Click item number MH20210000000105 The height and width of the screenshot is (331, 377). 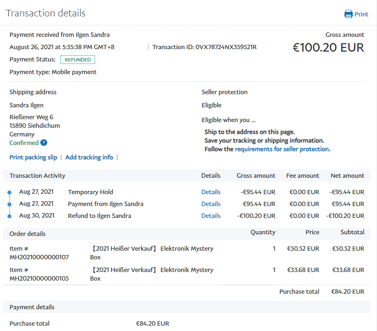click(x=39, y=279)
